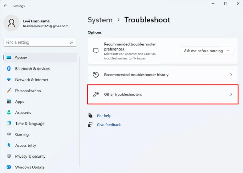Expand Other troubleshooters chevron arrow
Image resolution: width=243 pixels, height=173 pixels.
(x=231, y=94)
